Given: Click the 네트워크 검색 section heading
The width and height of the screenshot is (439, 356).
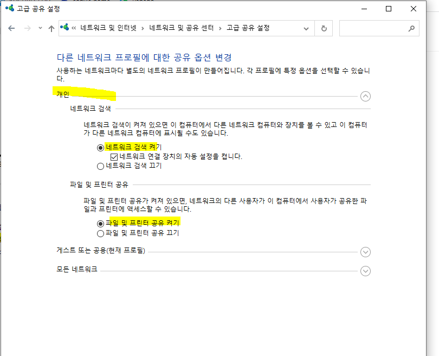Looking at the screenshot, I should tap(91, 109).
